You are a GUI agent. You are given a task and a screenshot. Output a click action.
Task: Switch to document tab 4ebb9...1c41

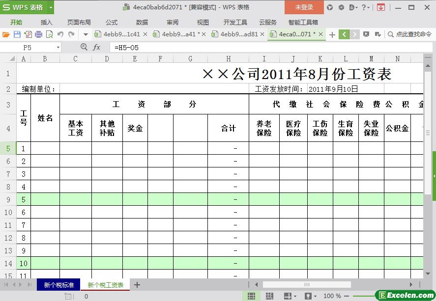(121, 34)
